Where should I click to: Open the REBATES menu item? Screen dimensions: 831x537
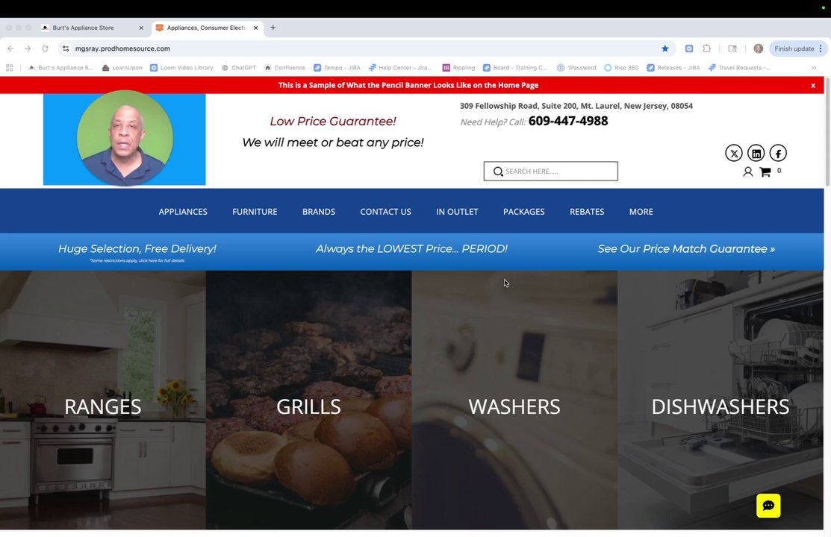[587, 211]
